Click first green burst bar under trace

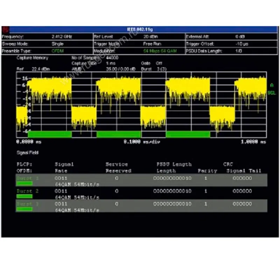(50, 134)
